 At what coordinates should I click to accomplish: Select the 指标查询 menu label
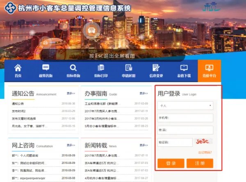[73, 76]
